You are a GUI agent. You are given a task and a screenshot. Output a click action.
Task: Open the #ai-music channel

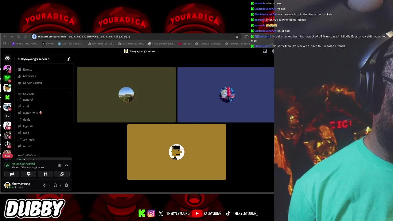point(44,140)
